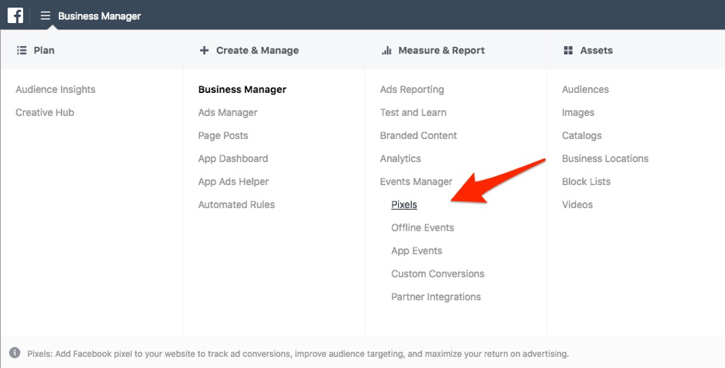Click the Plan column heading

coord(44,51)
